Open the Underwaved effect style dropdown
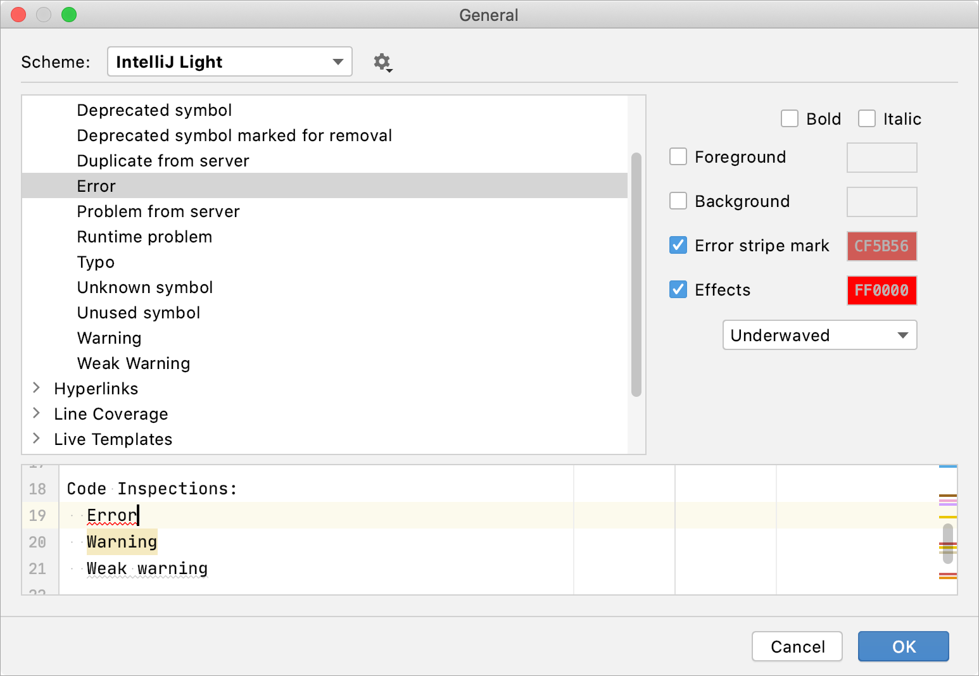979x676 pixels. coord(819,335)
